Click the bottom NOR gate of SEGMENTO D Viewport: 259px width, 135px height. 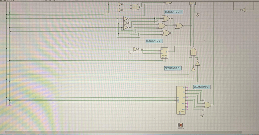click(166, 33)
